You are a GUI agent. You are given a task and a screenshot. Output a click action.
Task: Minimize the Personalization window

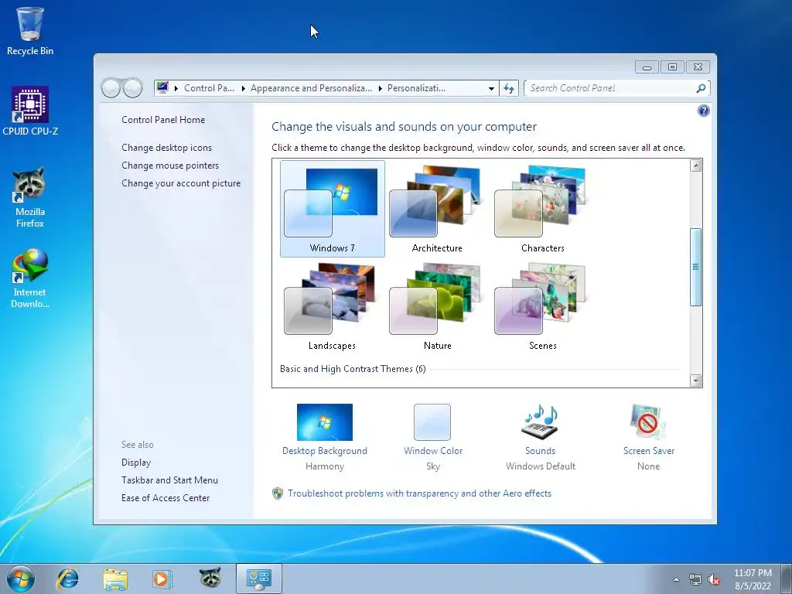[647, 67]
